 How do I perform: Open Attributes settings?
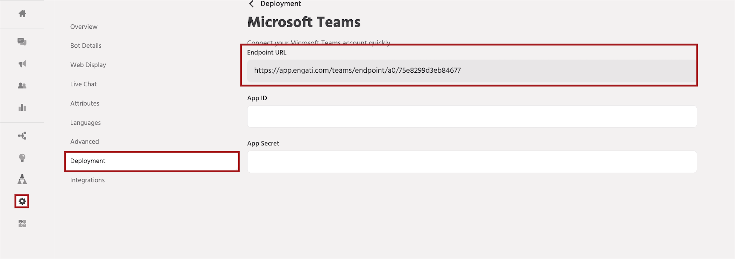click(85, 103)
